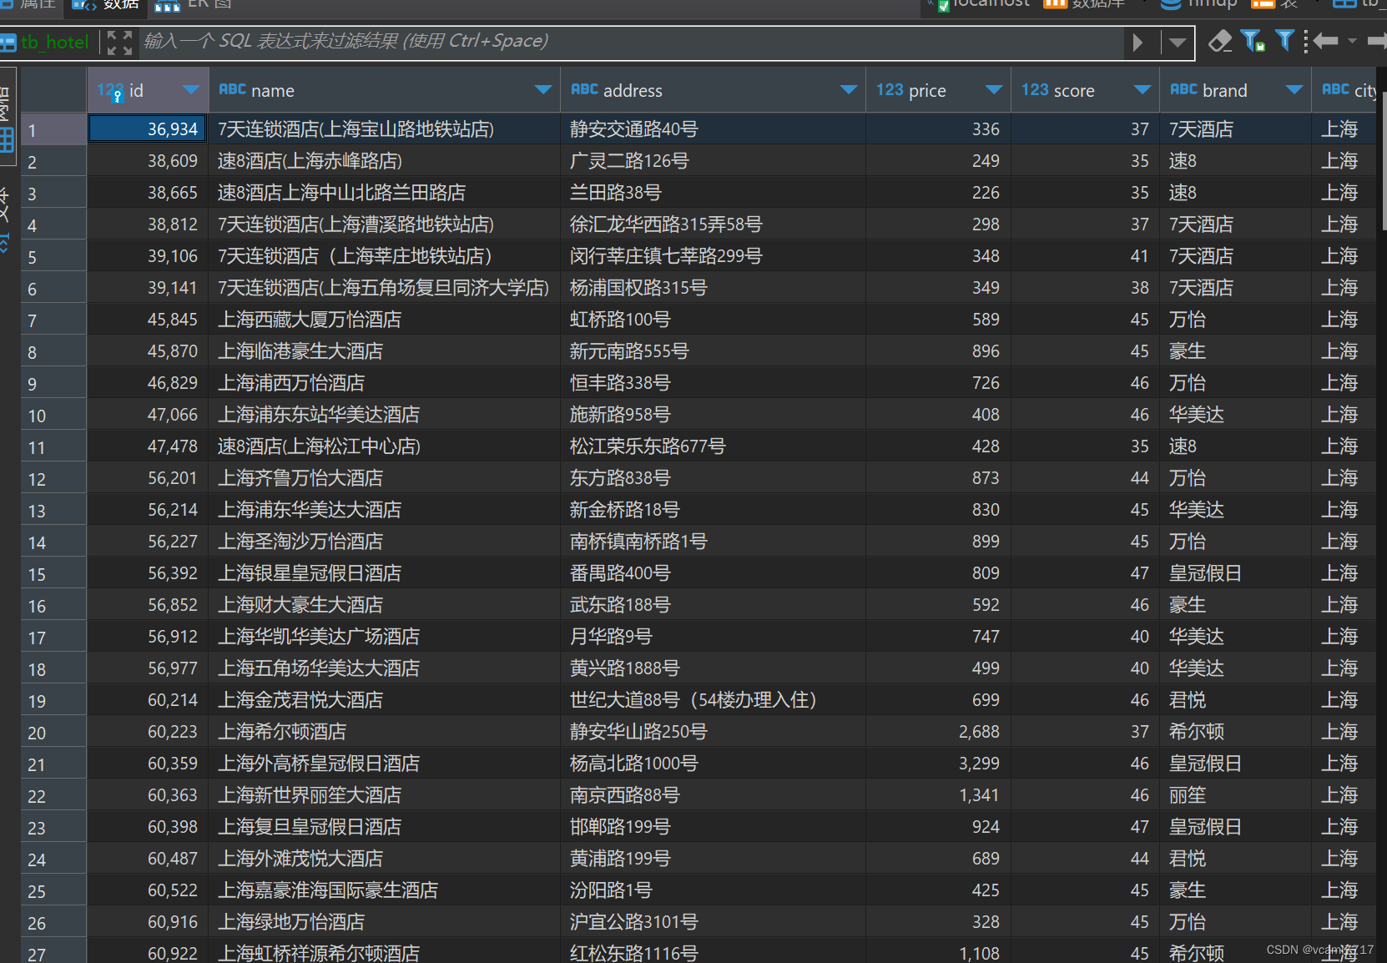Select address cell 松江荣乐东路677号
The image size is (1387, 963).
pos(713,446)
